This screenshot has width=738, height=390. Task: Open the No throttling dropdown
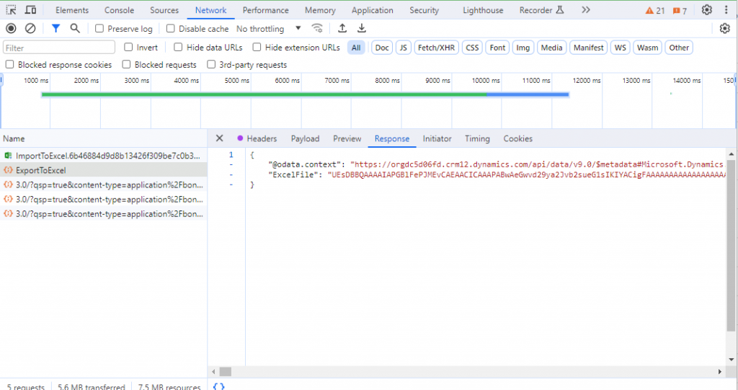click(x=268, y=29)
